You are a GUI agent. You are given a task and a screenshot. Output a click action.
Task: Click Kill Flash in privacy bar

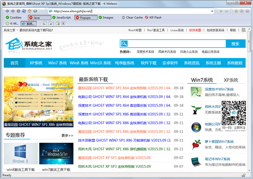pyautogui.click(x=153, y=17)
